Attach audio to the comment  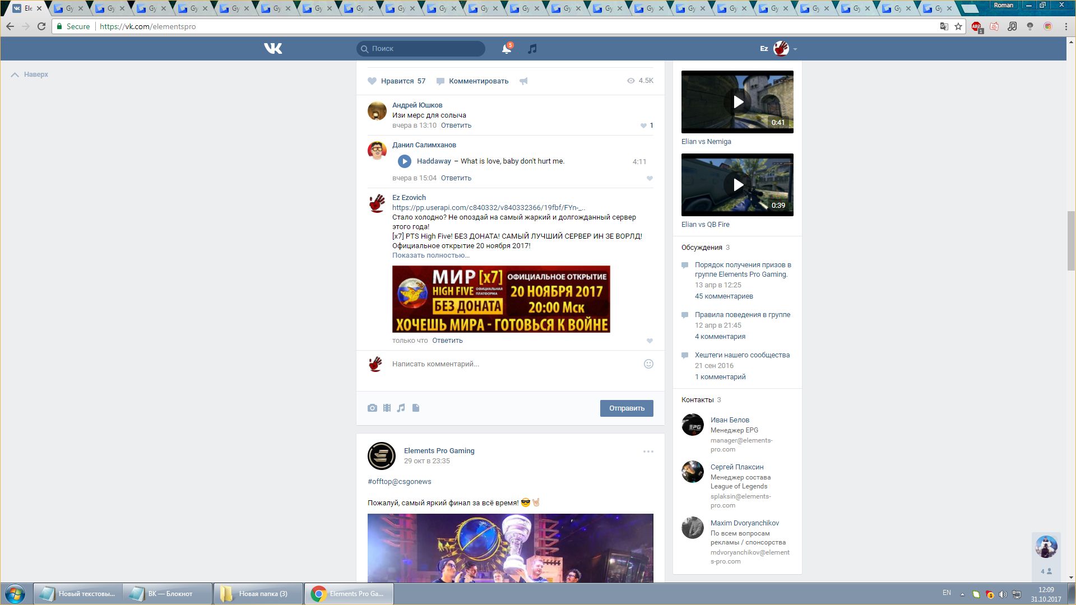401,408
